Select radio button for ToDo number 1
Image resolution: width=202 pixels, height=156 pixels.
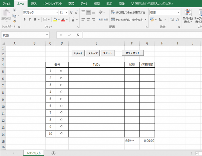click(x=61, y=71)
